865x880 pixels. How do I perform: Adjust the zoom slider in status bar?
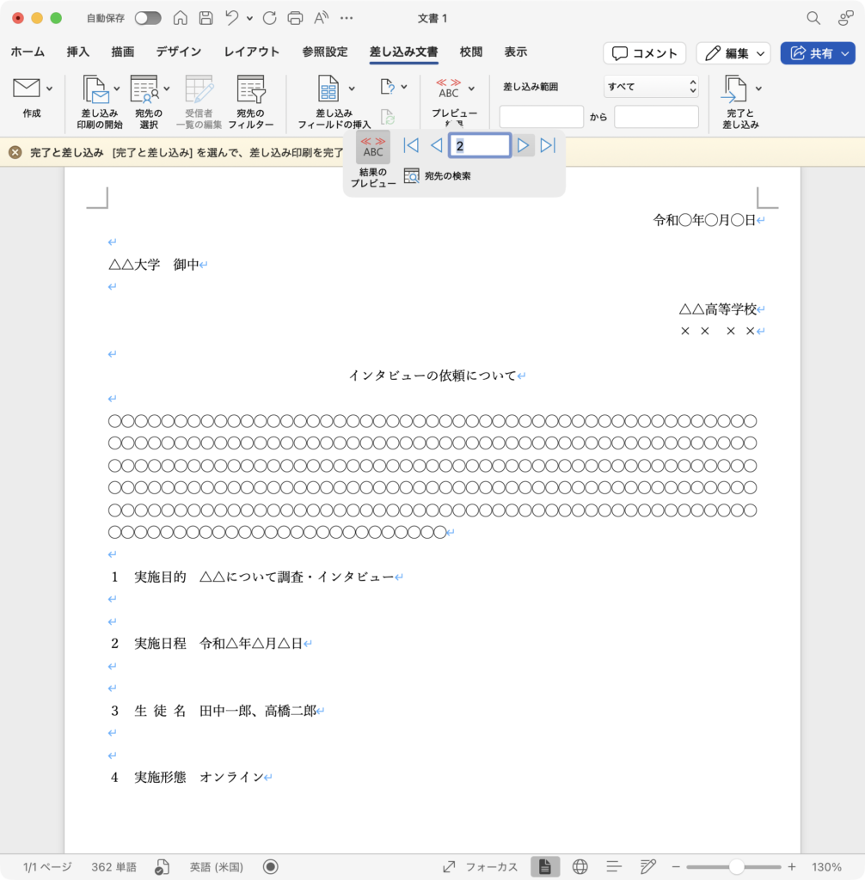tap(736, 867)
